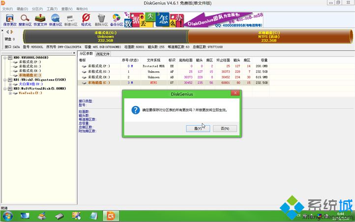Open the notepad-shaped taskbar icon
The image size is (355, 222).
pyautogui.click(x=93, y=216)
